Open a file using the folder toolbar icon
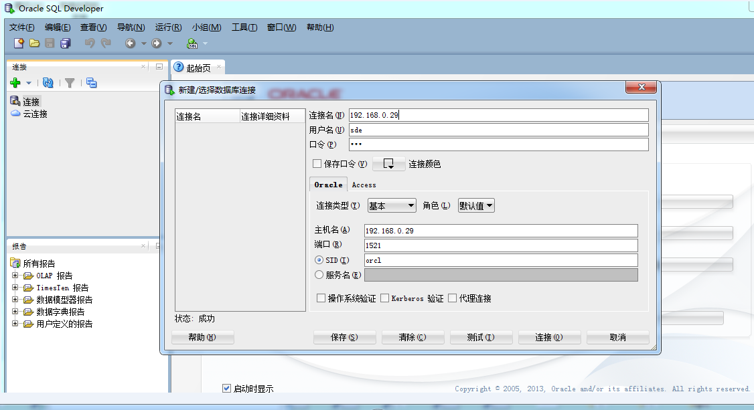 tap(34, 43)
